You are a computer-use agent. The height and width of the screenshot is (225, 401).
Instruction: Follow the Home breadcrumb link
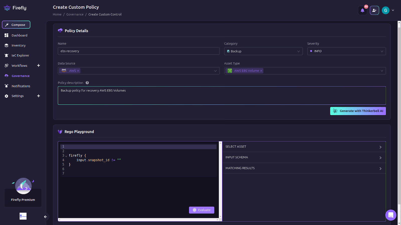pos(57,15)
